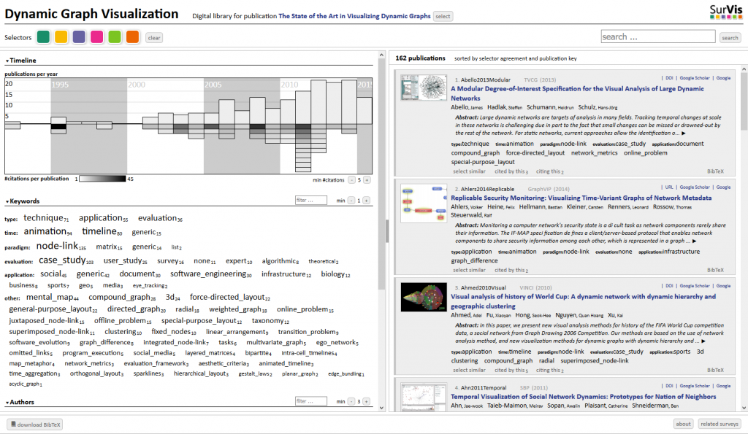Image resolution: width=748 pixels, height=434 pixels.
Task: Open the DOI link for Abello2013Modular
Action: point(669,77)
